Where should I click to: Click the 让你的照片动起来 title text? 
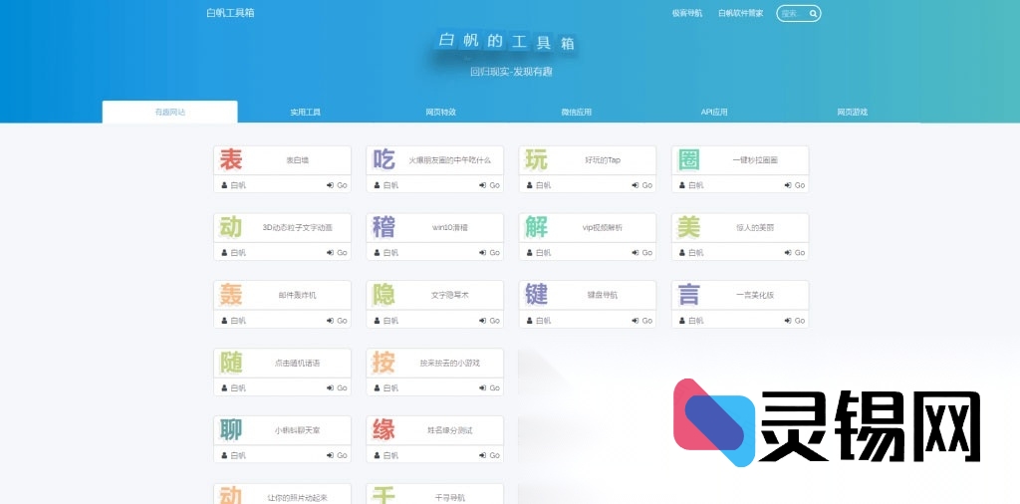point(297,498)
